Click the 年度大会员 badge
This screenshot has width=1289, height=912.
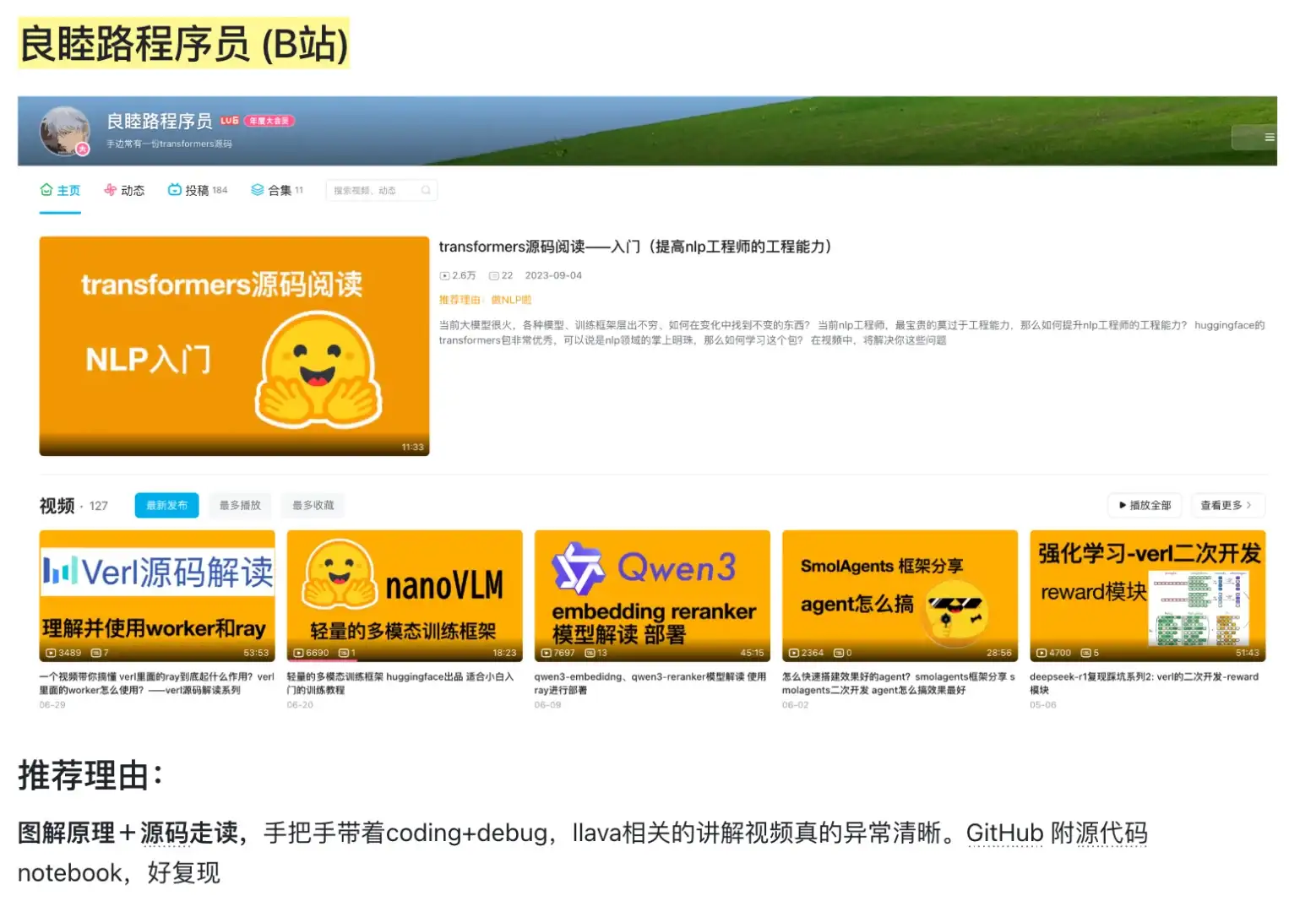click(x=271, y=120)
